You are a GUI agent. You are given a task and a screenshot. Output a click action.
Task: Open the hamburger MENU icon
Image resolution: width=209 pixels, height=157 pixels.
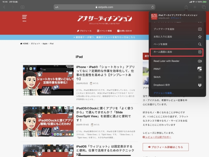coord(24,18)
